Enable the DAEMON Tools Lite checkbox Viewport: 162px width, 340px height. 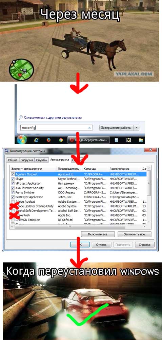pyautogui.click(x=13, y=220)
